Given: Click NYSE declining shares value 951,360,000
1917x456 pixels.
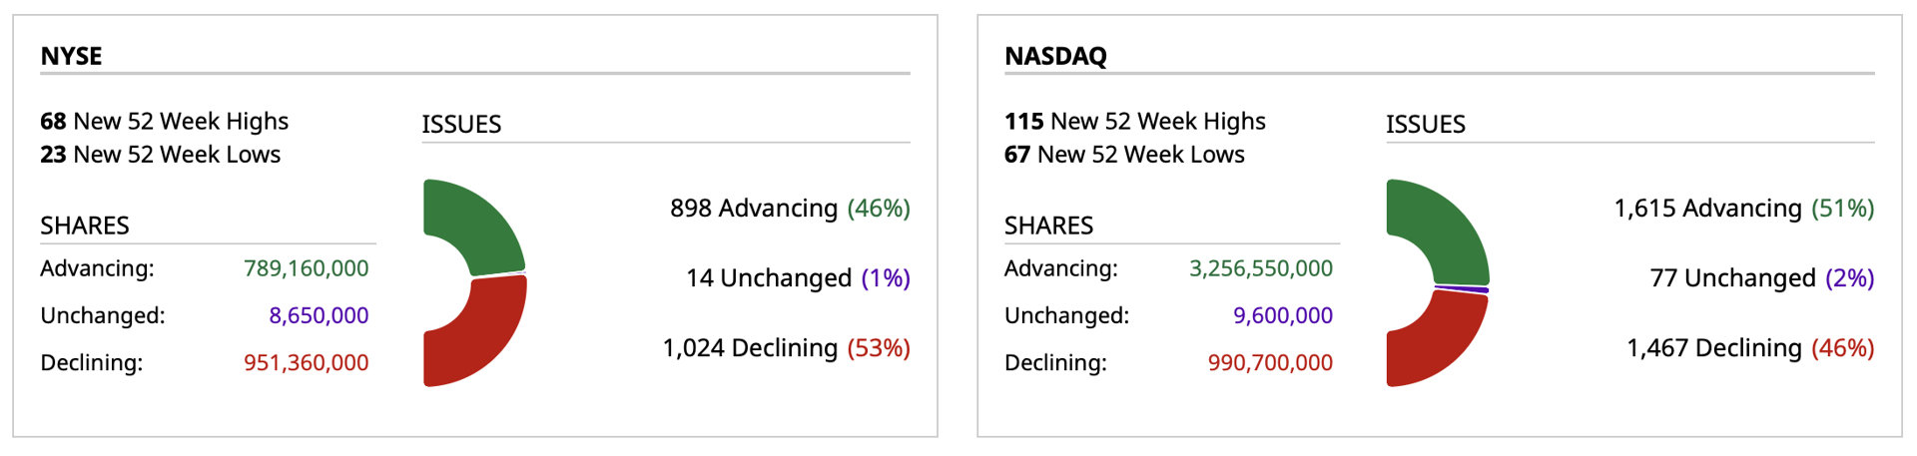Looking at the screenshot, I should 307,362.
